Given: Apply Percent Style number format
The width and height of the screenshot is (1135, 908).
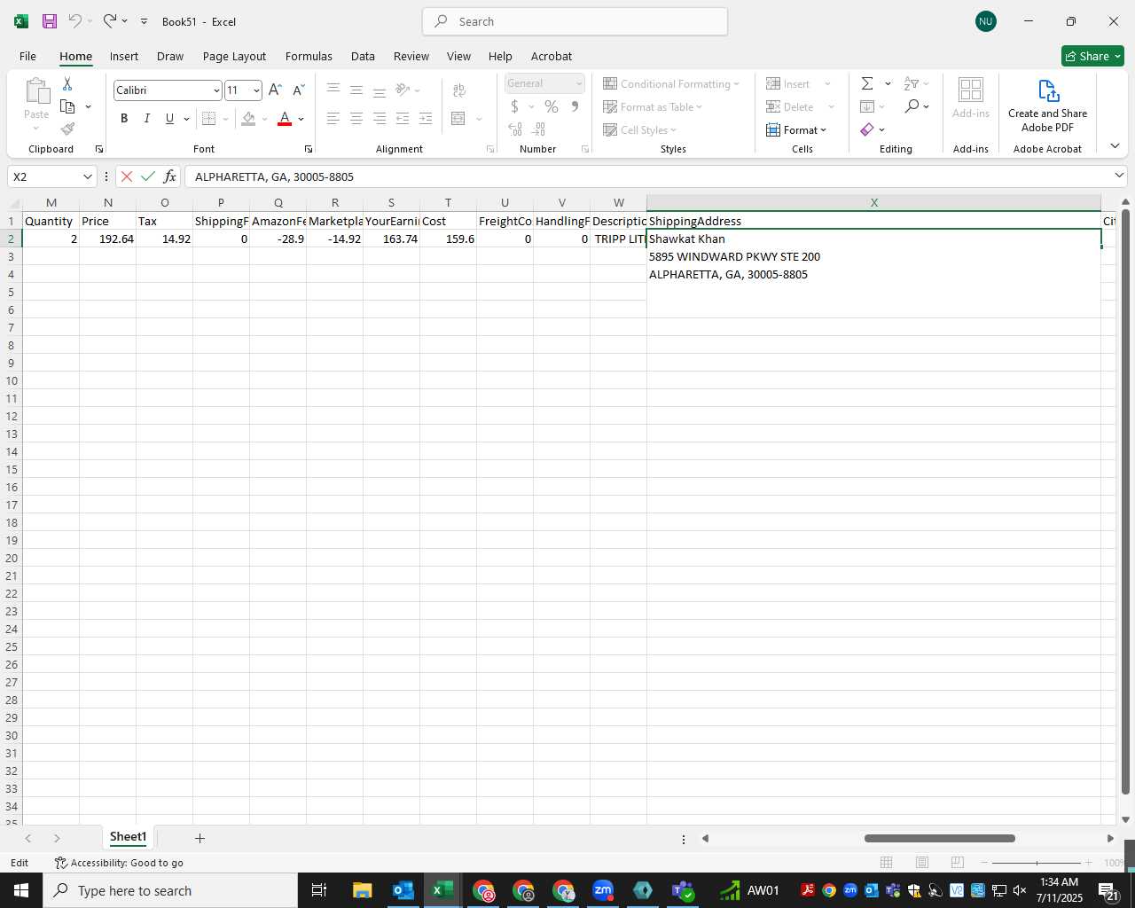Looking at the screenshot, I should (552, 106).
